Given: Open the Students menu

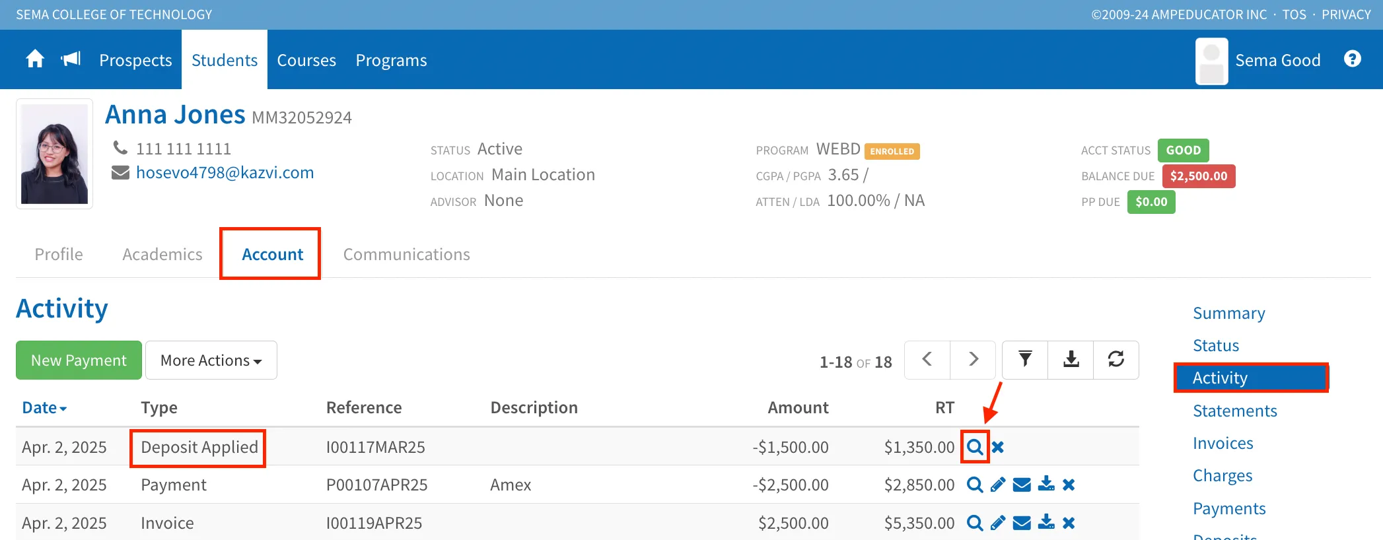Looking at the screenshot, I should tap(225, 60).
